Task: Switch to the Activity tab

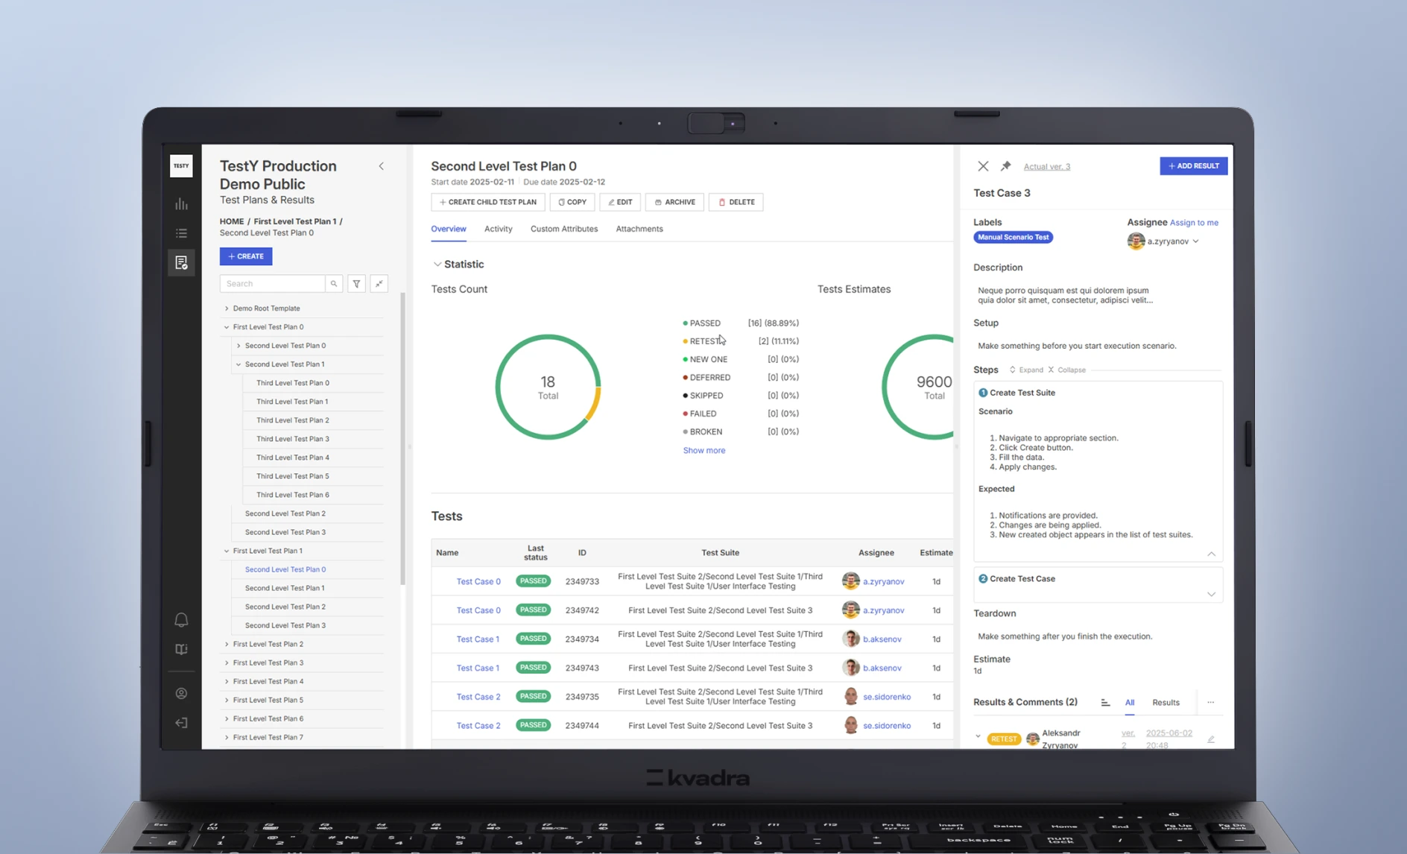Action: coord(498,229)
